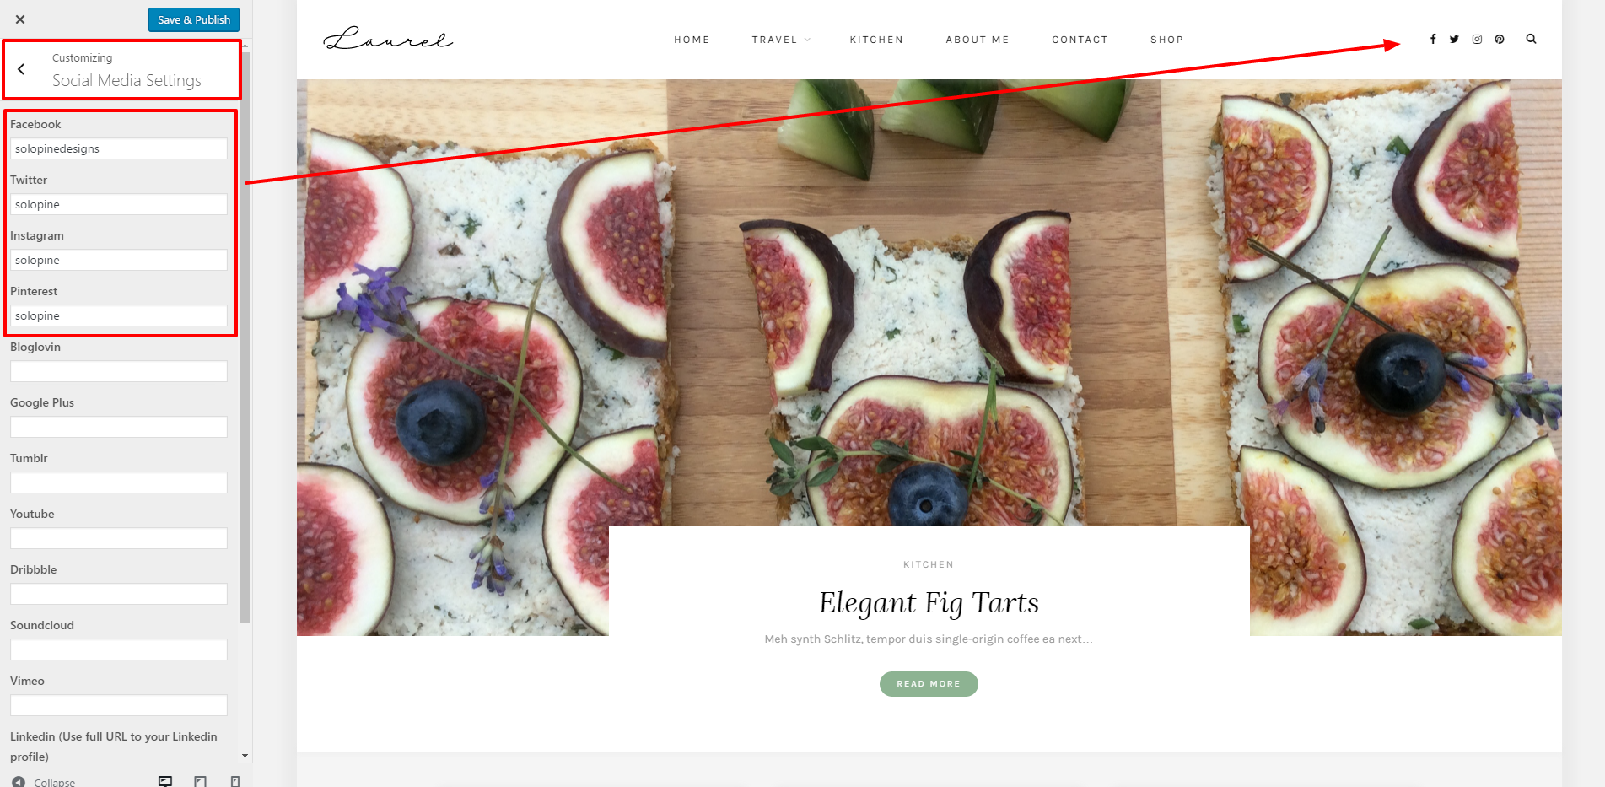Click the READ MORE button
Image resolution: width=1605 pixels, height=787 pixels.
click(x=929, y=684)
